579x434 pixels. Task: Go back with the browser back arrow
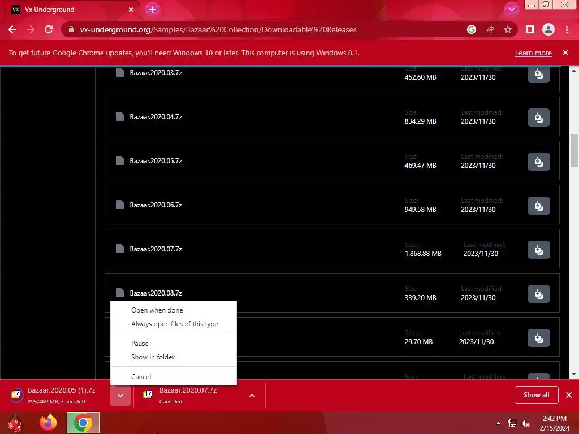point(12,29)
